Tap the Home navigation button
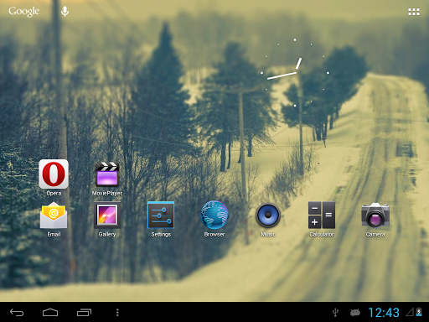 click(x=50, y=312)
